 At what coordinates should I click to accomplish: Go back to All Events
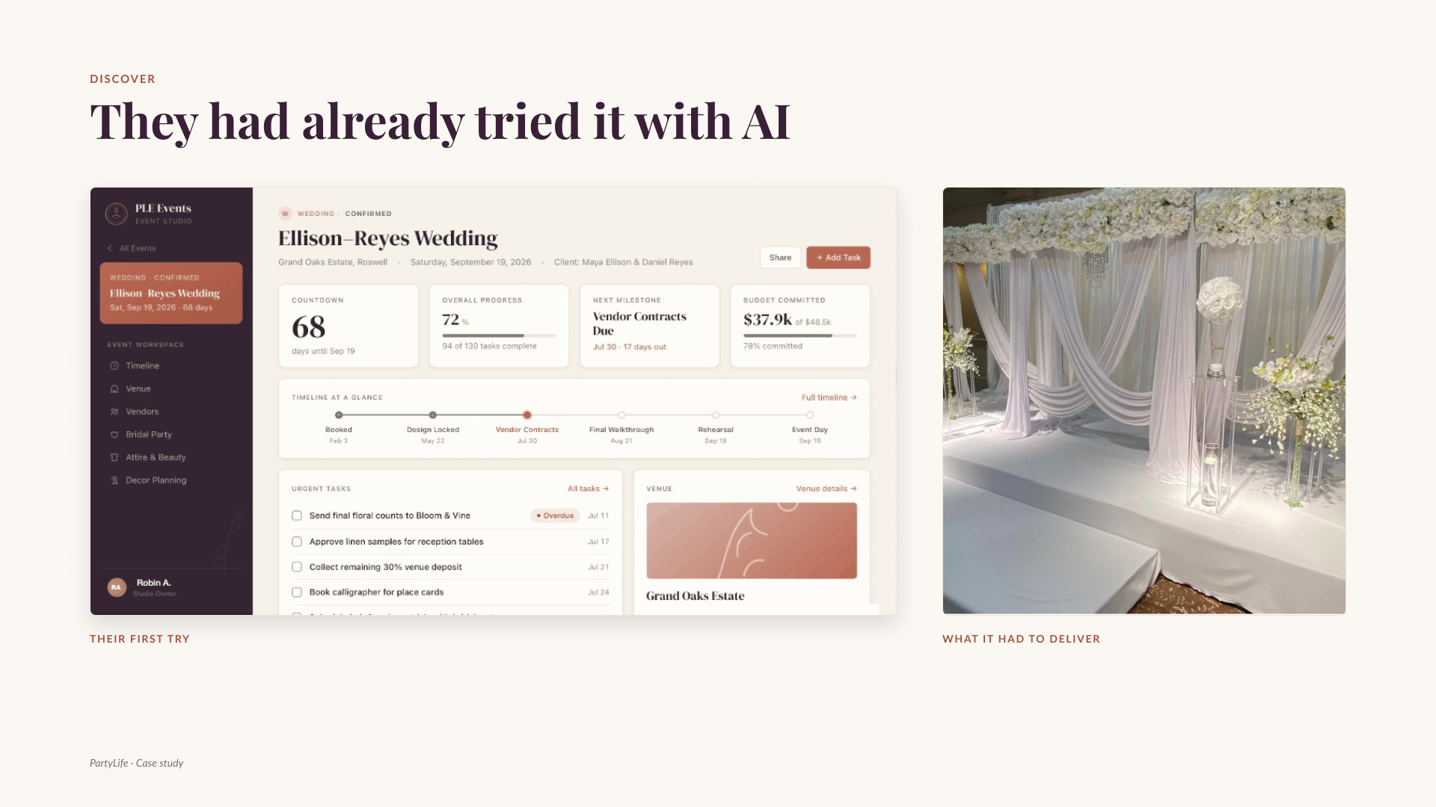[132, 248]
